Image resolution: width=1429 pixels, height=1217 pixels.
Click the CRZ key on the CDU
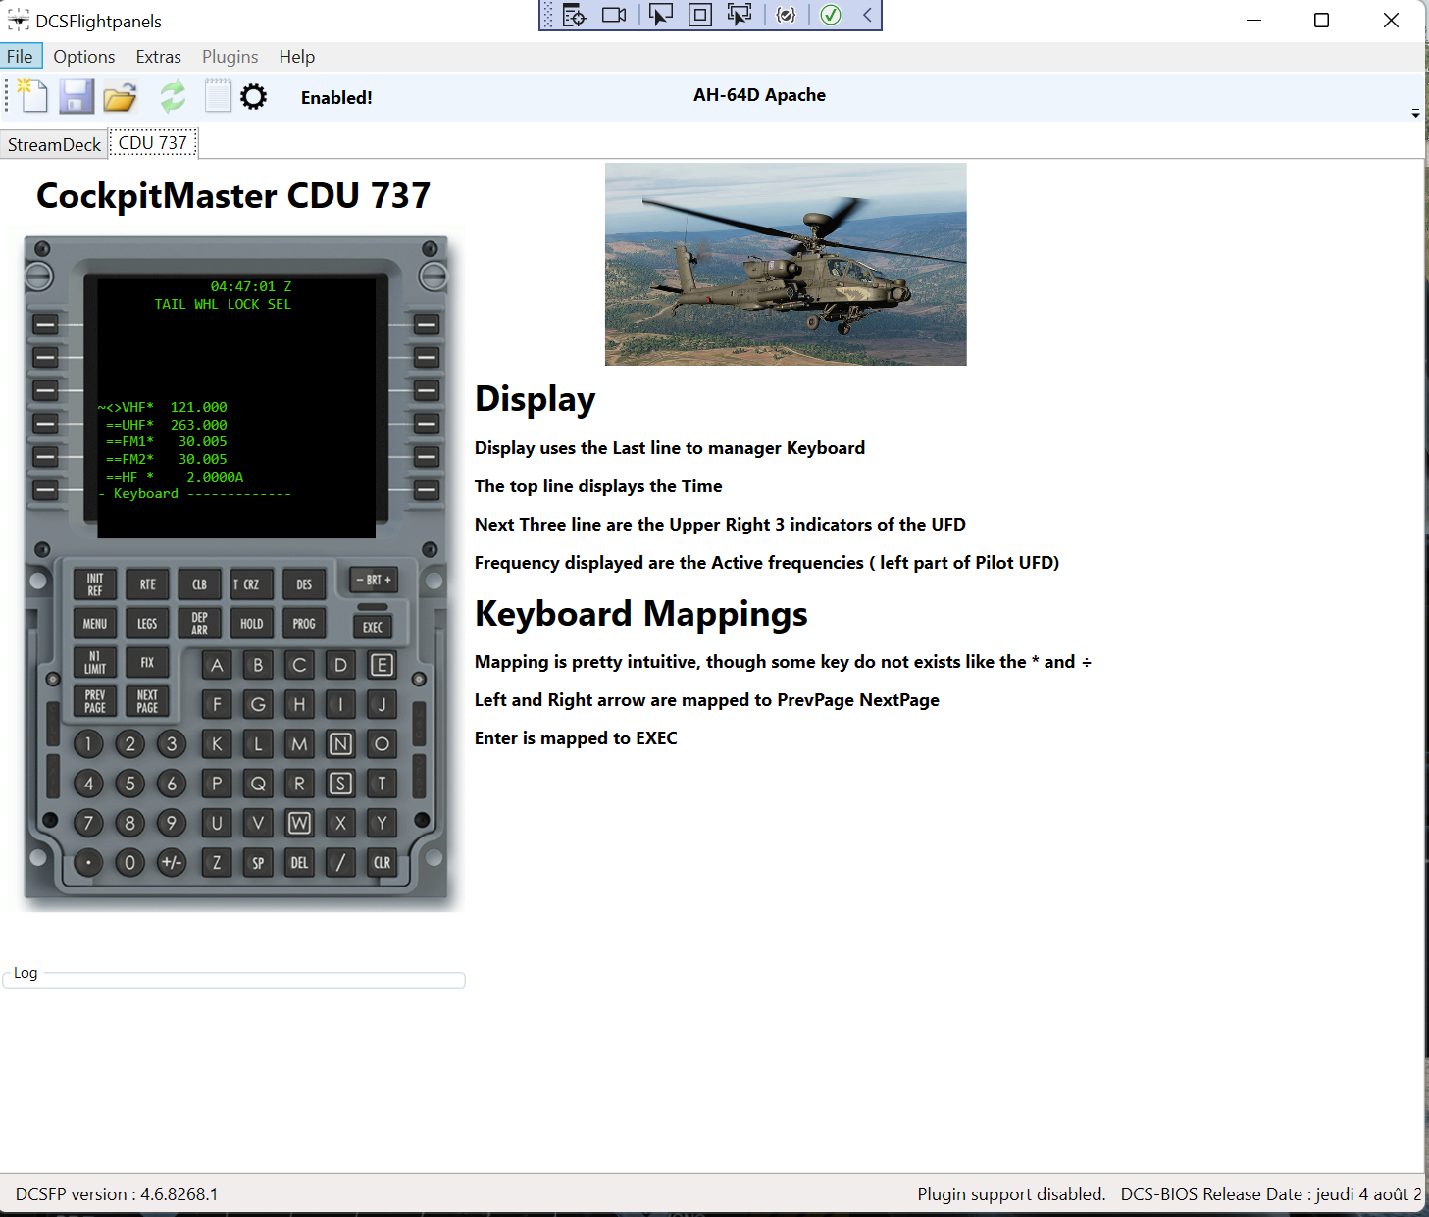[x=251, y=584]
